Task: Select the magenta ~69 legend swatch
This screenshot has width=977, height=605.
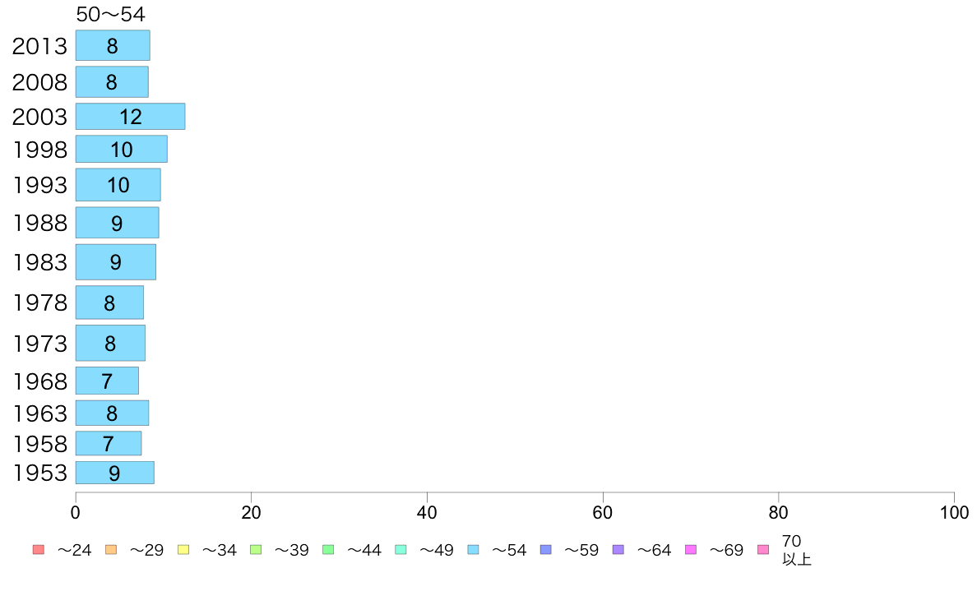Action: click(x=690, y=550)
